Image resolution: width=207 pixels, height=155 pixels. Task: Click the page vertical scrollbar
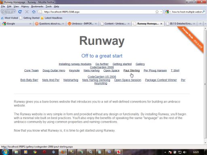(205, 85)
